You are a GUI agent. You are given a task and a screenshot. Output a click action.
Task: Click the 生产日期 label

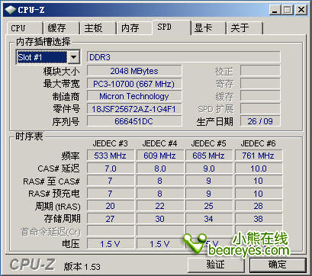point(214,122)
